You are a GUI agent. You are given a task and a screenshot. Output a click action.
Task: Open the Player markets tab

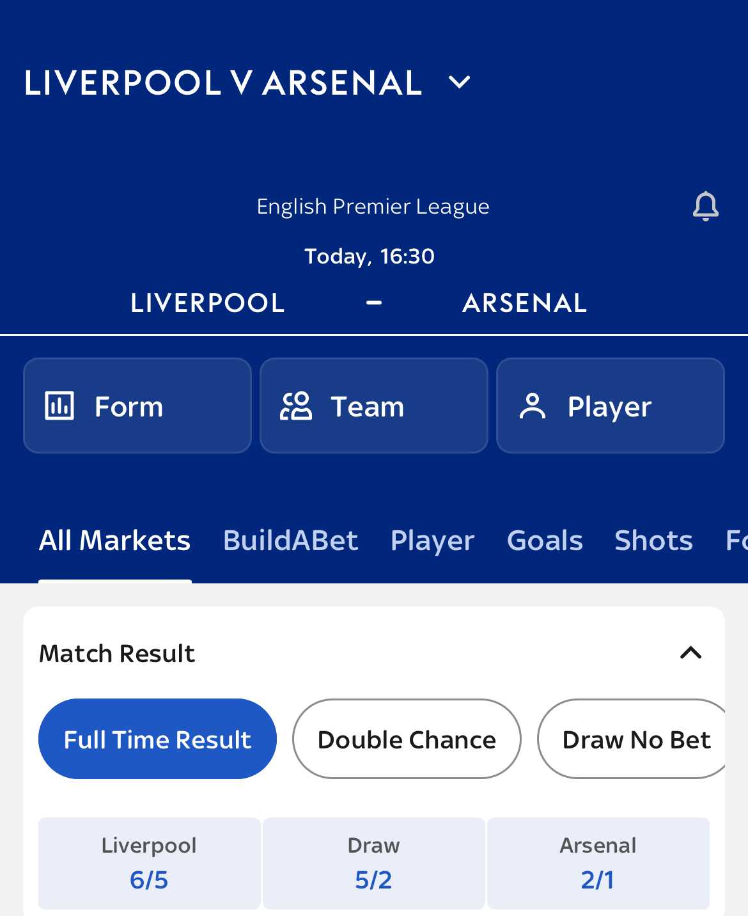[x=432, y=541]
